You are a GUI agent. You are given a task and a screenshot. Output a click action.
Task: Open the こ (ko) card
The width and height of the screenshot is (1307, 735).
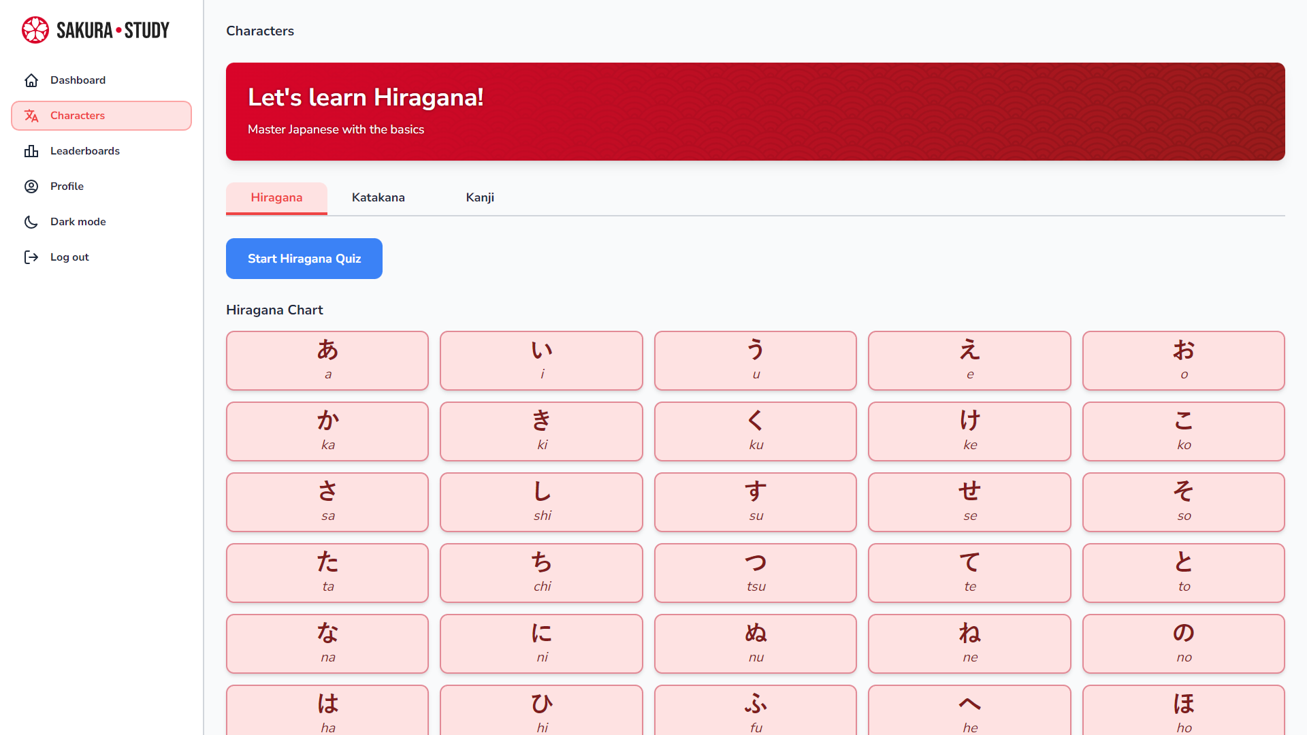pos(1184,431)
